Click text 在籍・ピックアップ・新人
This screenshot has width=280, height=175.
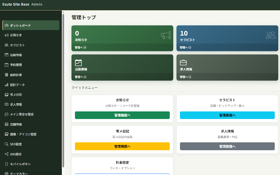(227, 106)
